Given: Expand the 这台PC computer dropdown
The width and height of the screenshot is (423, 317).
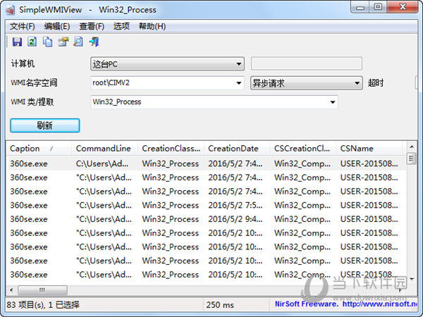Looking at the screenshot, I should pyautogui.click(x=239, y=64).
